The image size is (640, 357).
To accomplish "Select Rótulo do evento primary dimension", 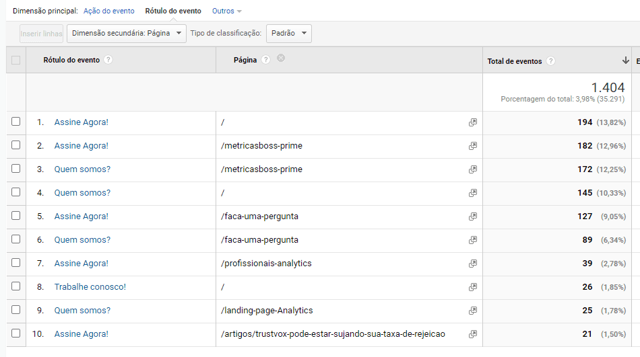I will [x=173, y=11].
